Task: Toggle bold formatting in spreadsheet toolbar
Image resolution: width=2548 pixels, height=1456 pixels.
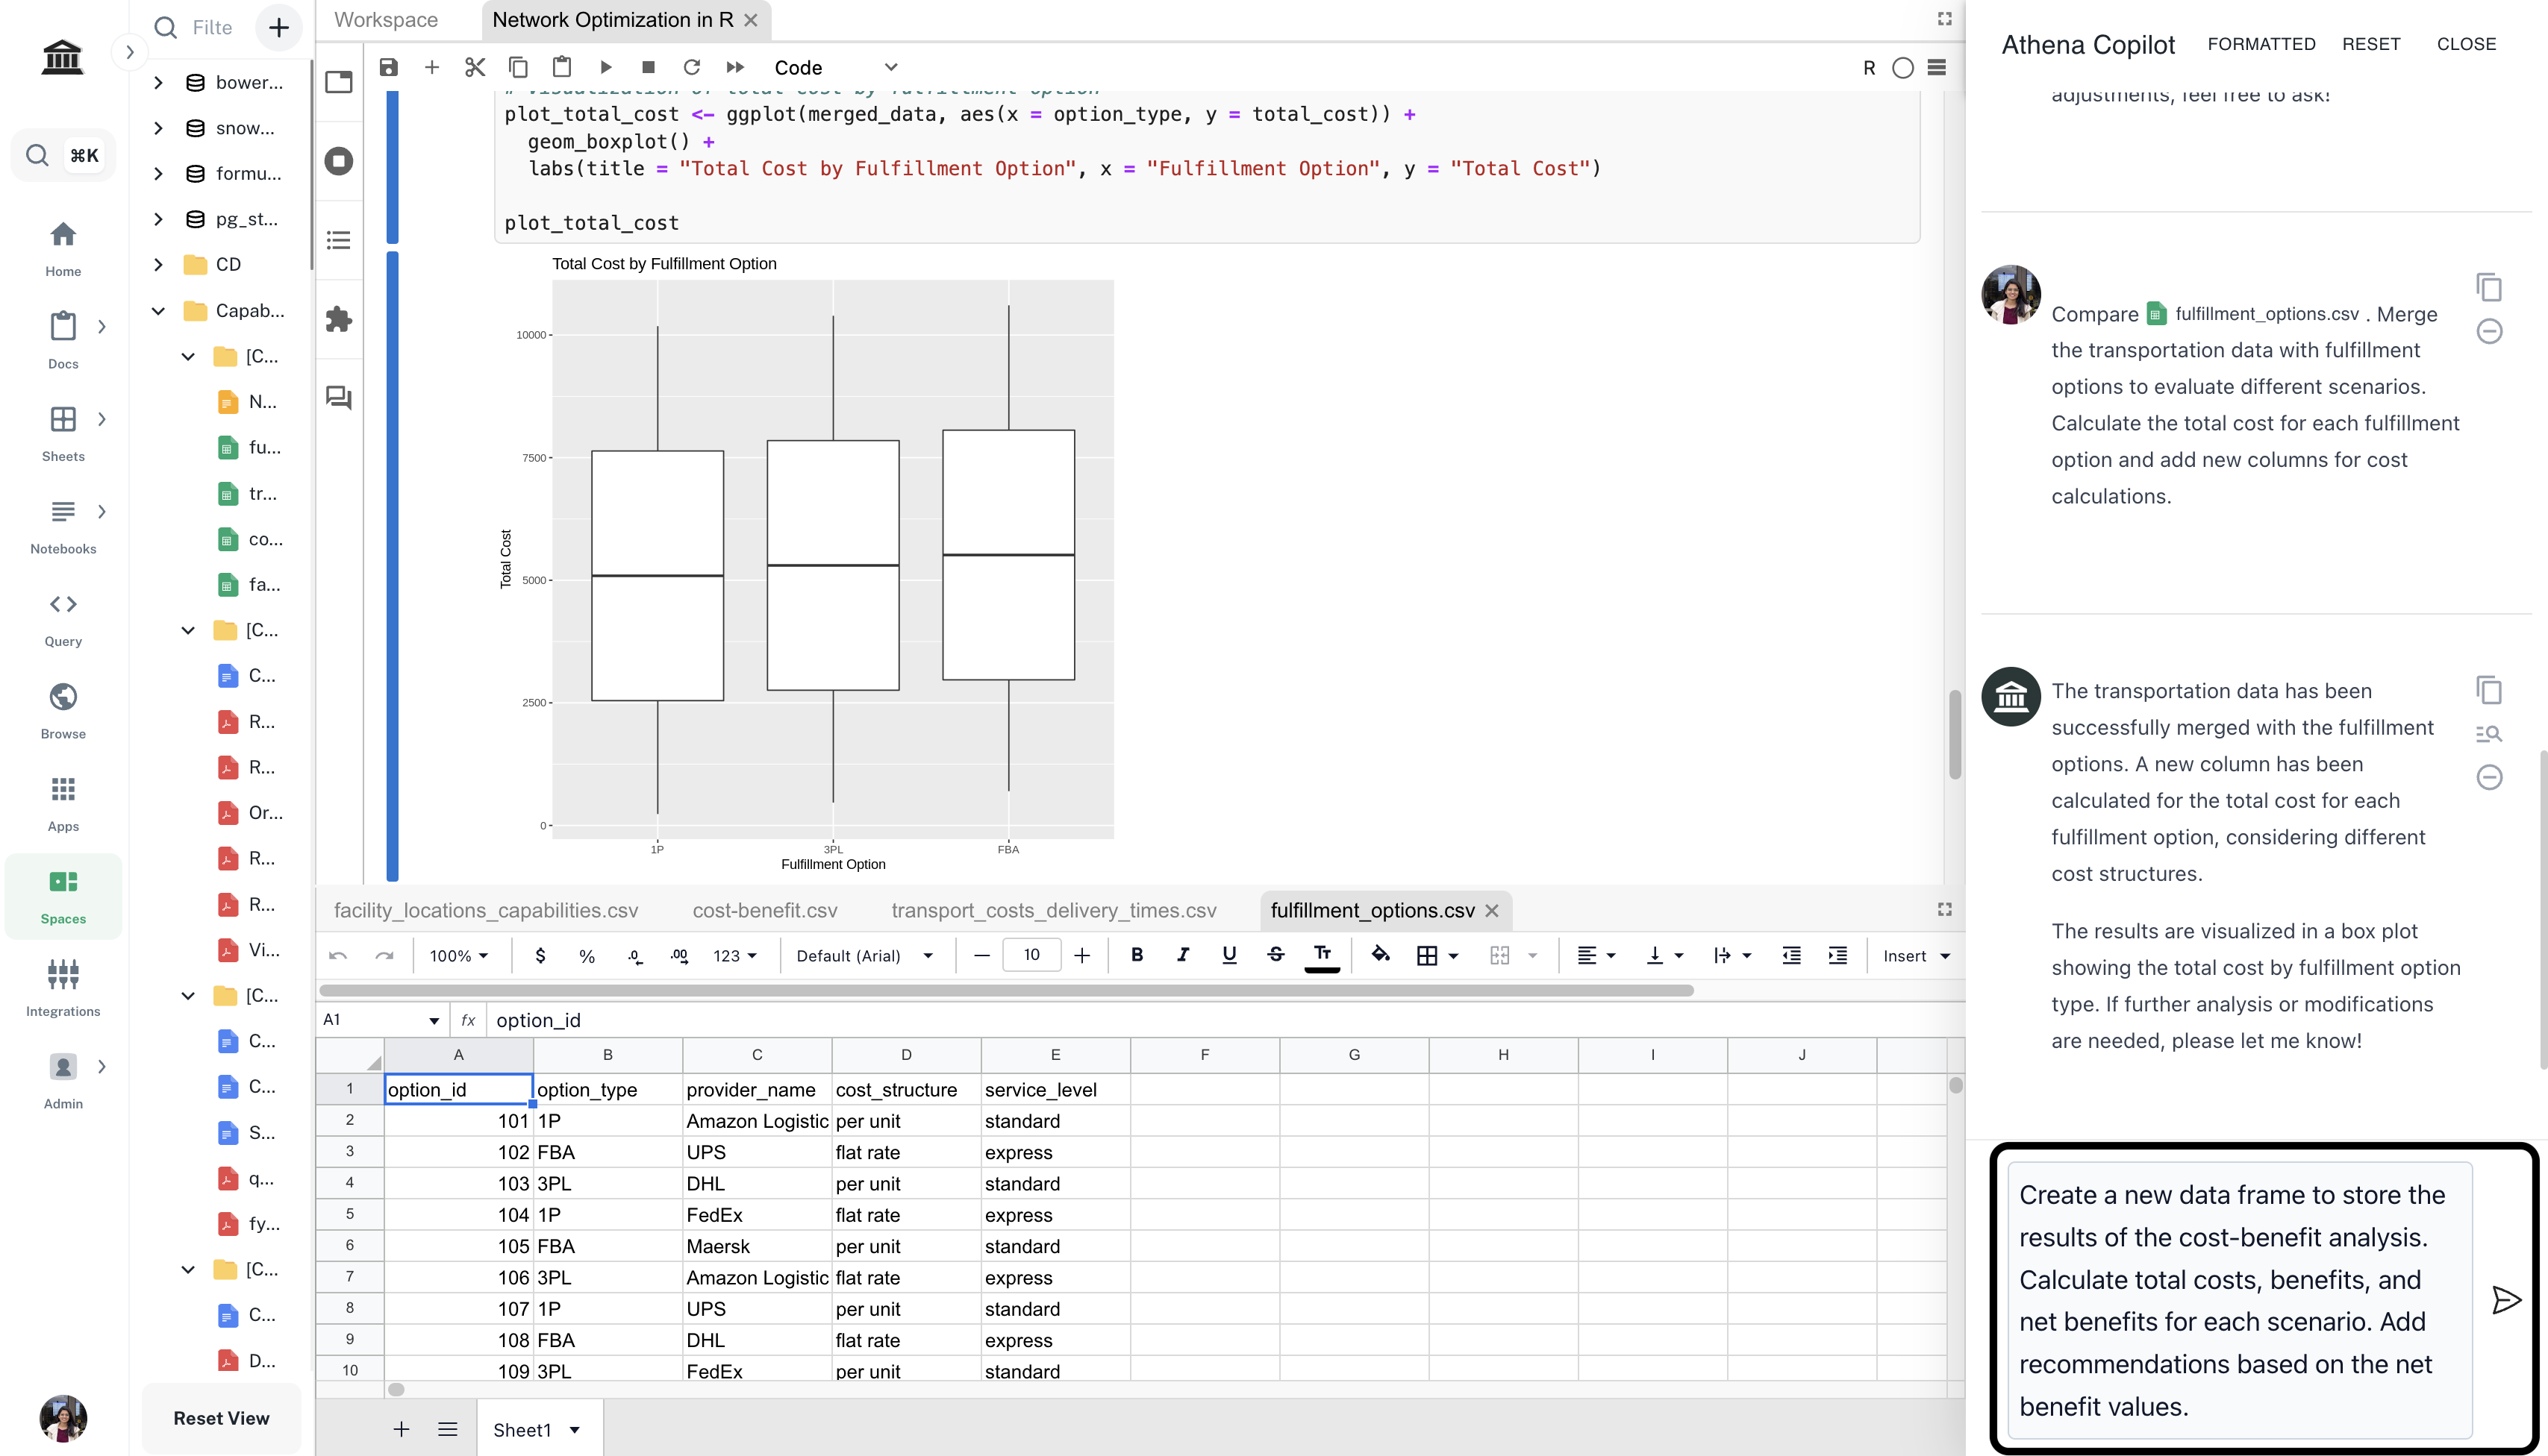Action: point(1137,955)
